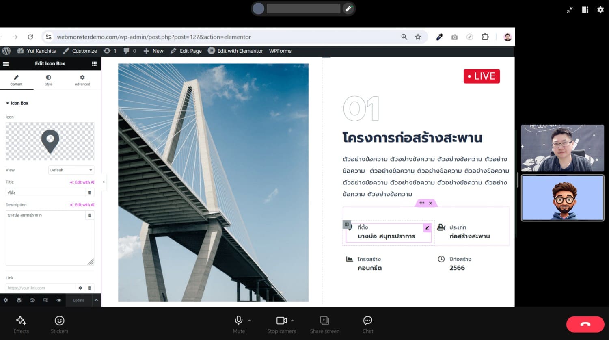Click the Title input field

point(45,193)
